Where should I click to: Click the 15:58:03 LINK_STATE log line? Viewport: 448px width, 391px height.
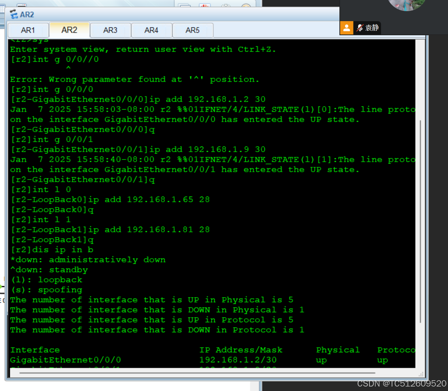[x=213, y=109]
